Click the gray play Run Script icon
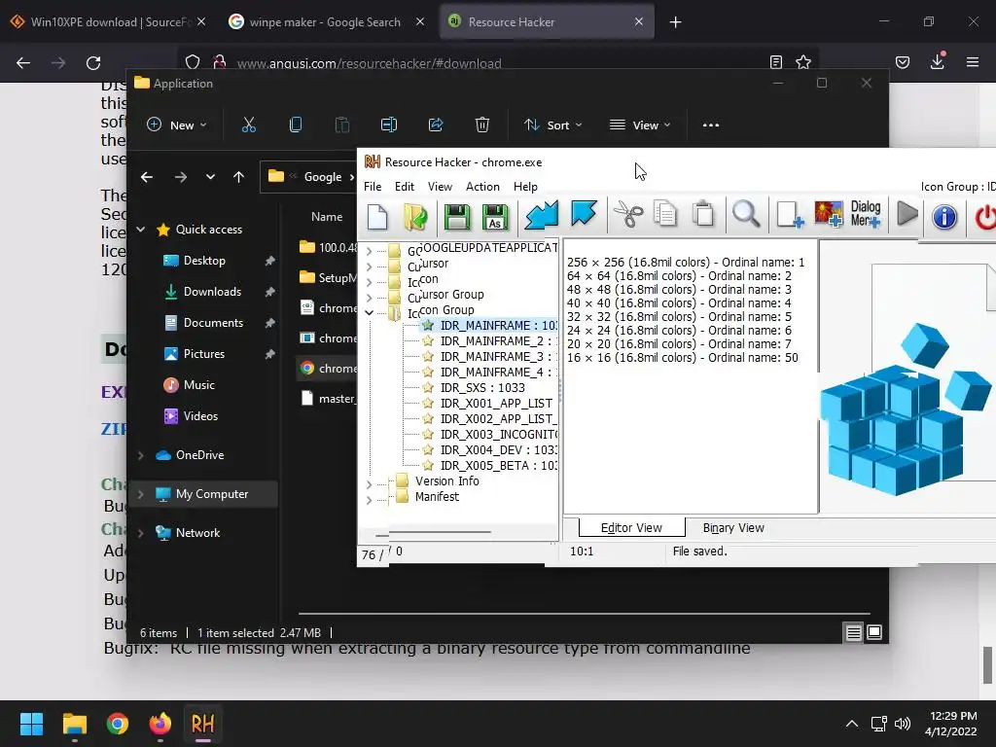The height and width of the screenshot is (747, 996). (x=907, y=214)
